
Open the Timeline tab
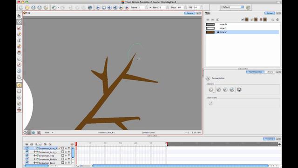[x=269, y=139]
